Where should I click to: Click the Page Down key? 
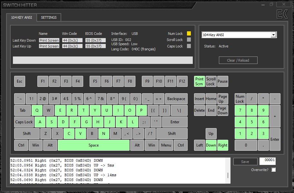tap(222, 110)
